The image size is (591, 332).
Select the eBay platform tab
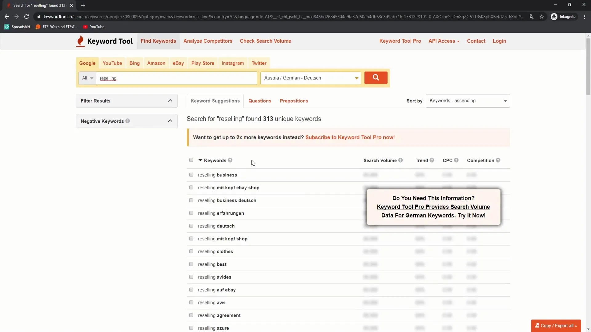coord(178,63)
